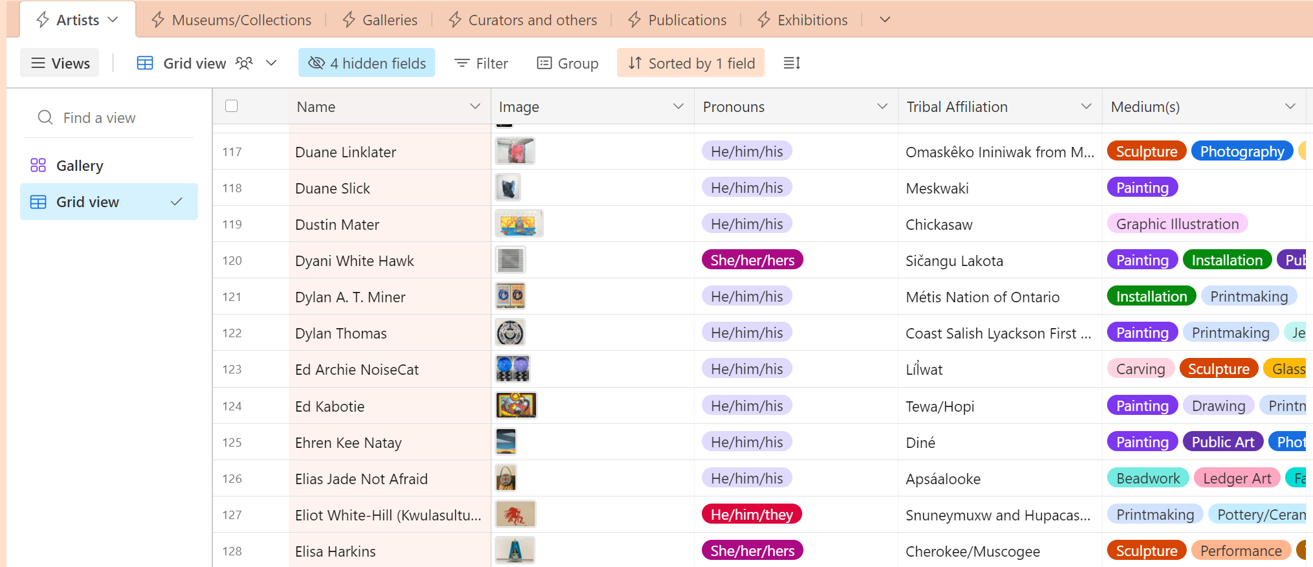Open Ed Kabotie's image thumbnail

pos(516,406)
